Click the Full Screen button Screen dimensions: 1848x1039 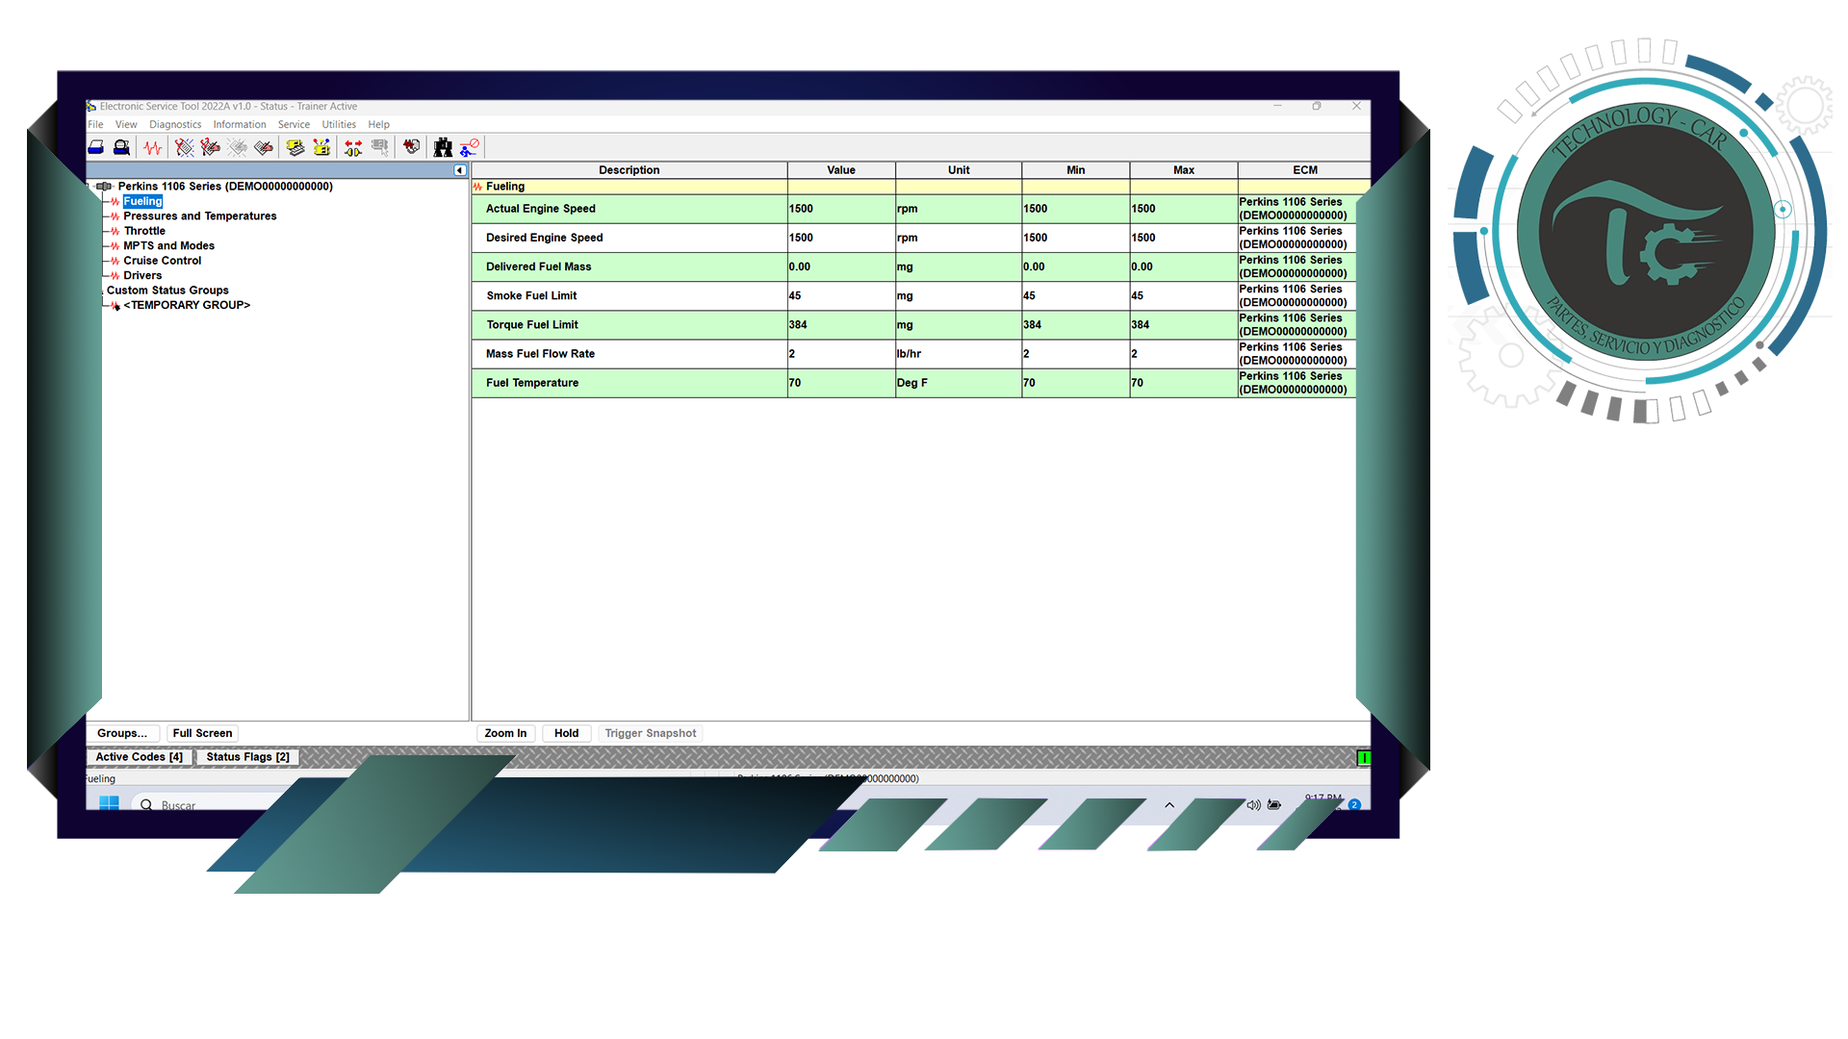pos(202,733)
